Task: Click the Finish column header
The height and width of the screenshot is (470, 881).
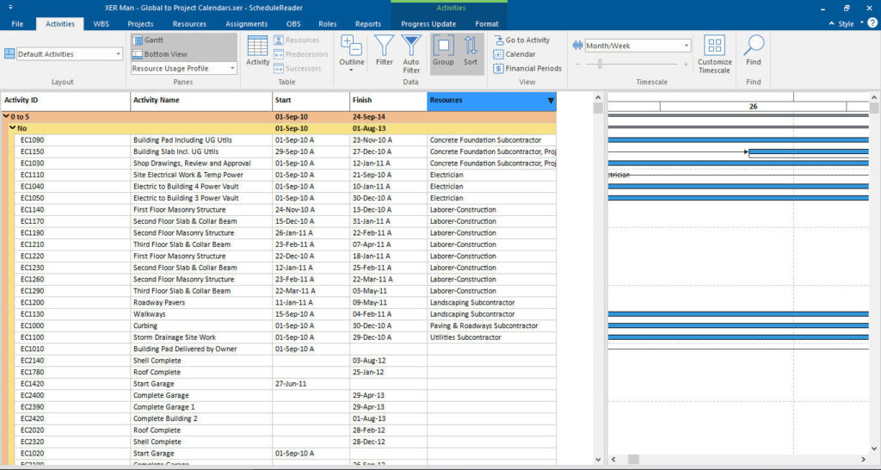Action: (x=388, y=100)
